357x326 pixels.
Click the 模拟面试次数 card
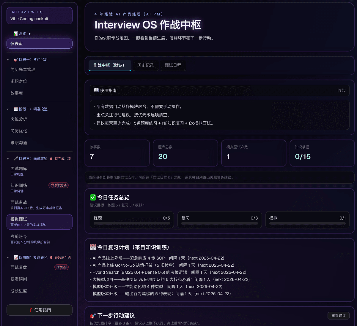pyautogui.click(x=254, y=153)
